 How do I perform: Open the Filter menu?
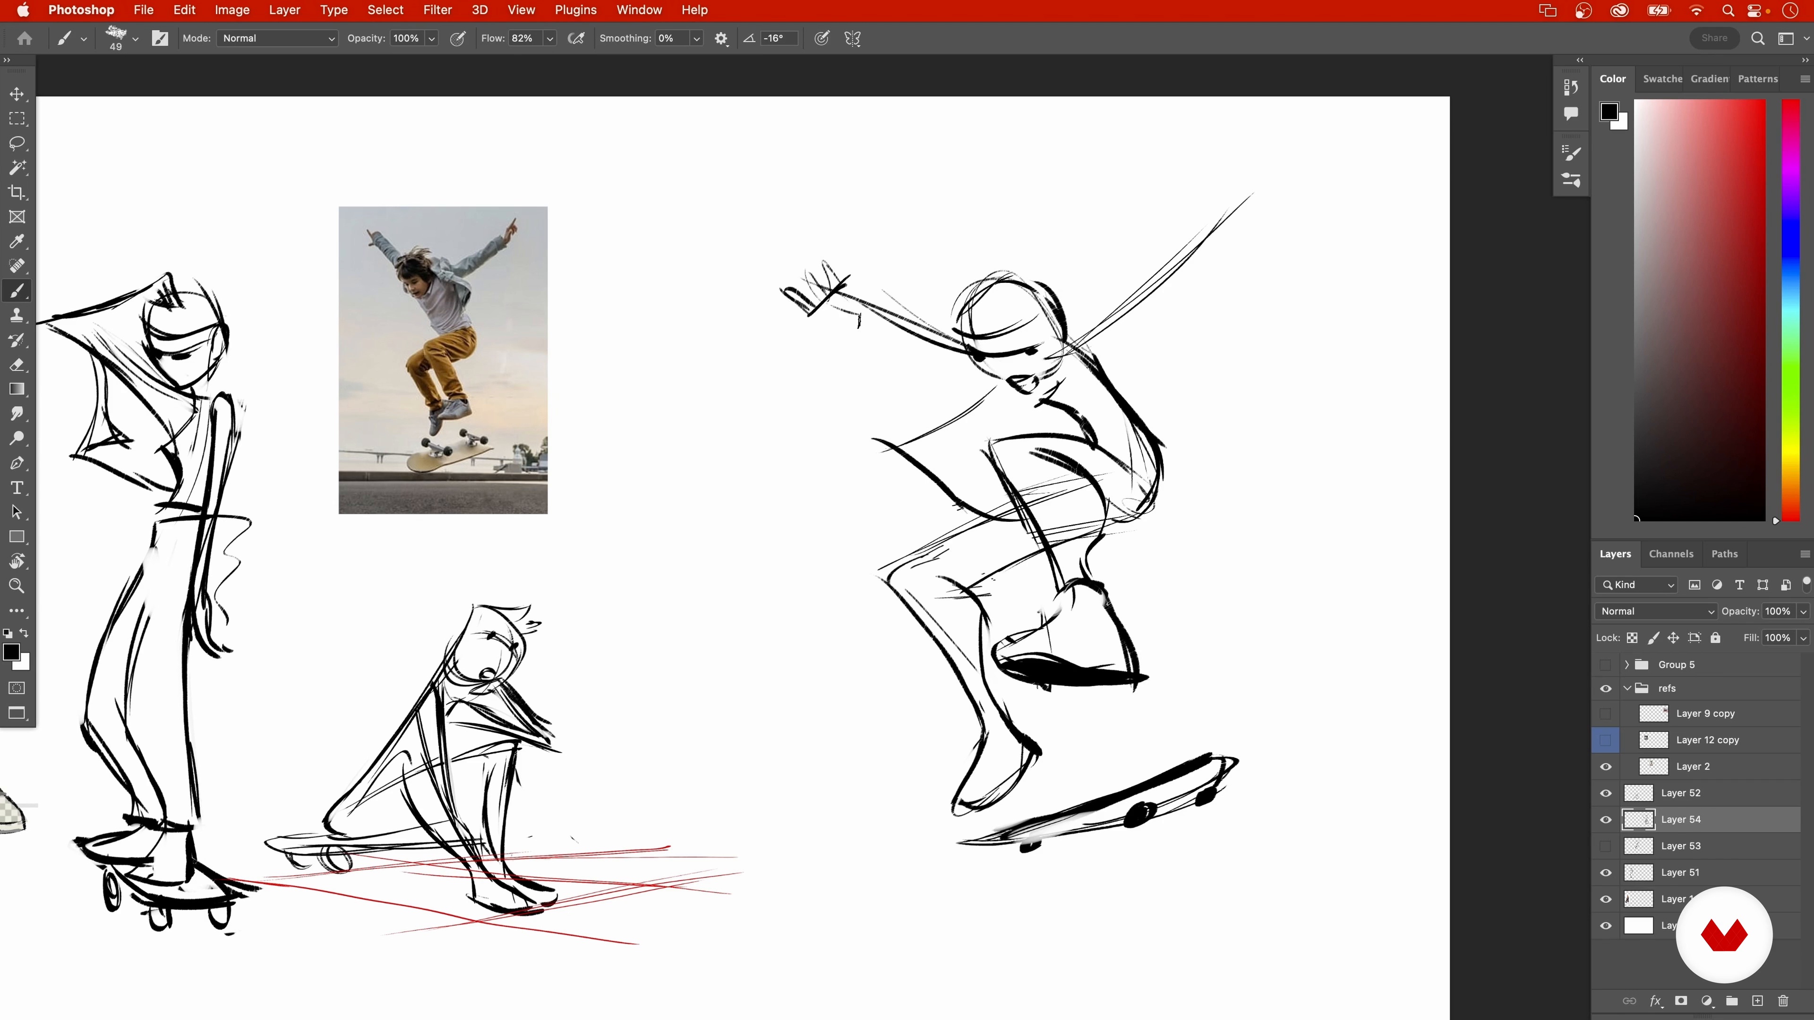pyautogui.click(x=437, y=10)
